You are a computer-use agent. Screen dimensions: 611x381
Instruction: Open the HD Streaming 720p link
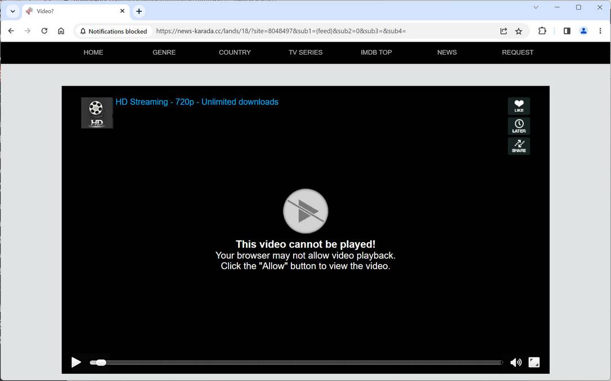click(x=197, y=102)
